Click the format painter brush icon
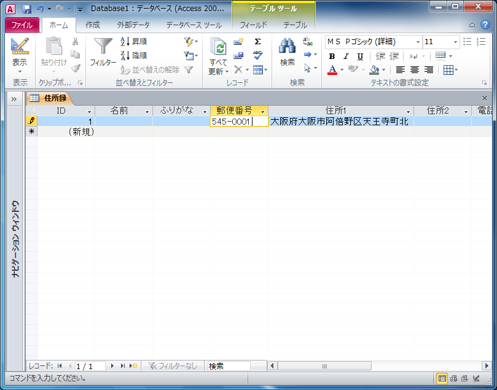The image size is (497, 390). 76,68
